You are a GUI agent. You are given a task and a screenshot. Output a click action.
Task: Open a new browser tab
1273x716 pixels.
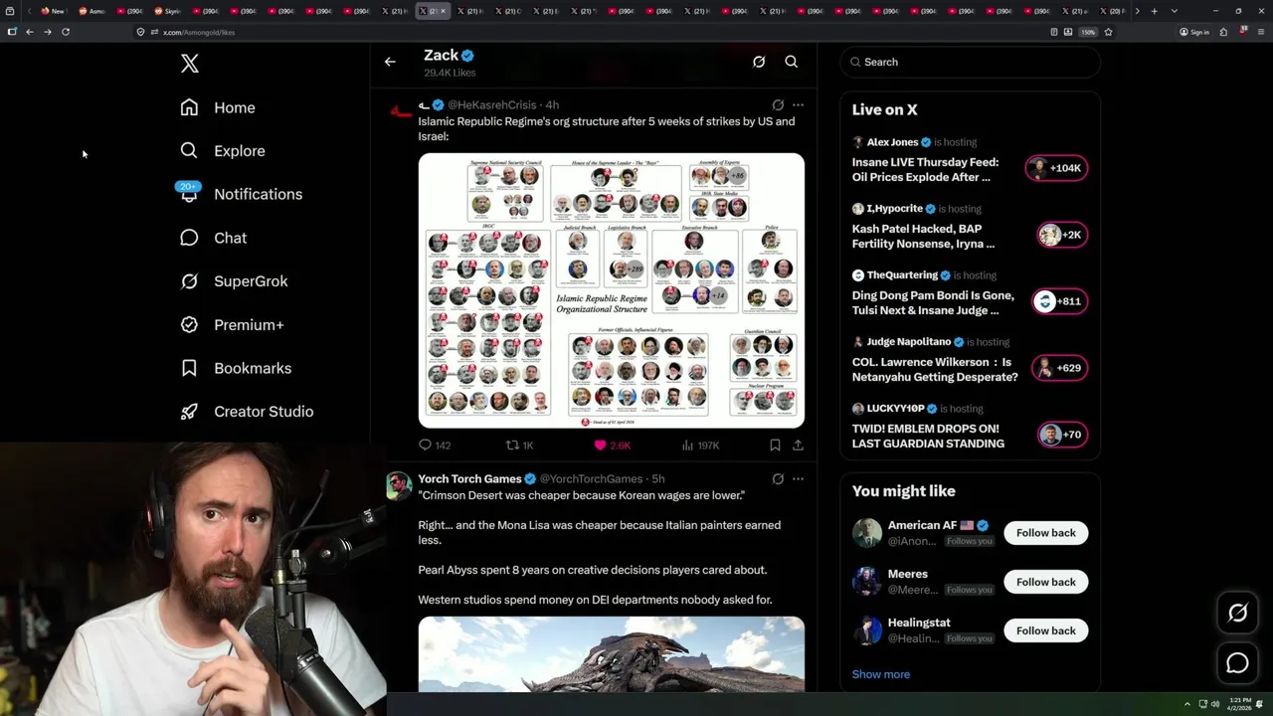coord(1154,11)
